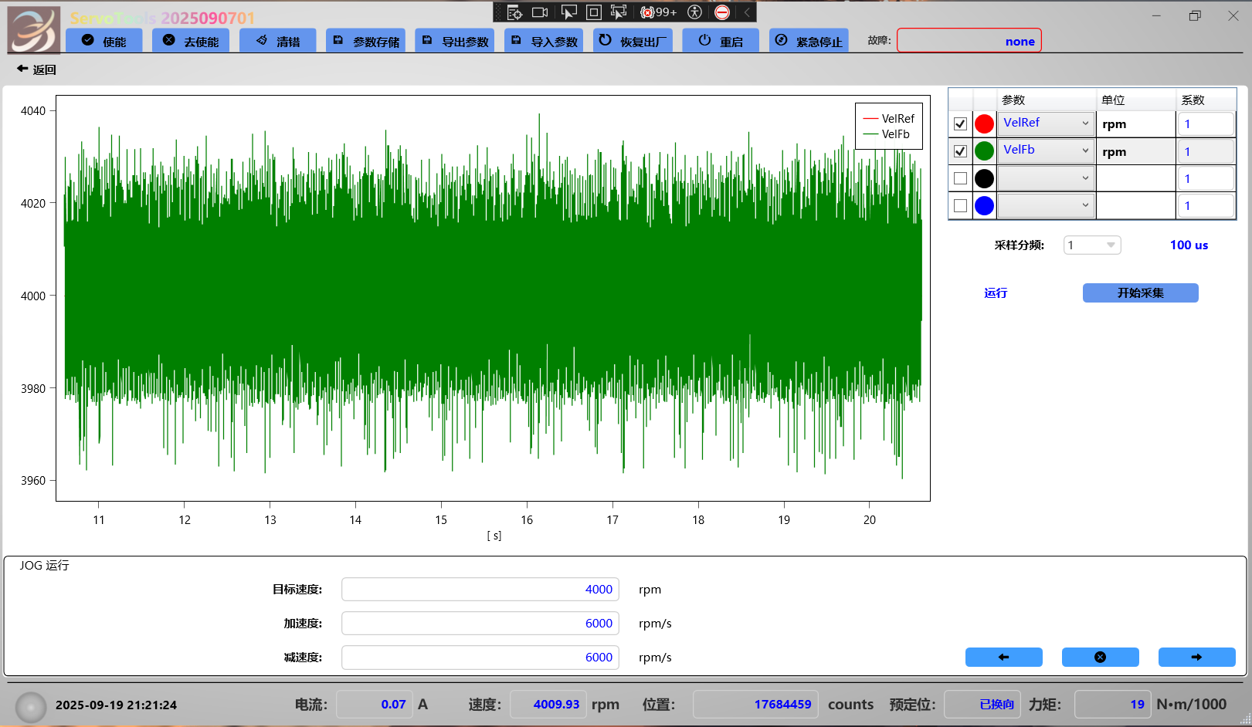
Task: Open the empty parameter dropdown beside black swatch
Action: tap(1046, 178)
